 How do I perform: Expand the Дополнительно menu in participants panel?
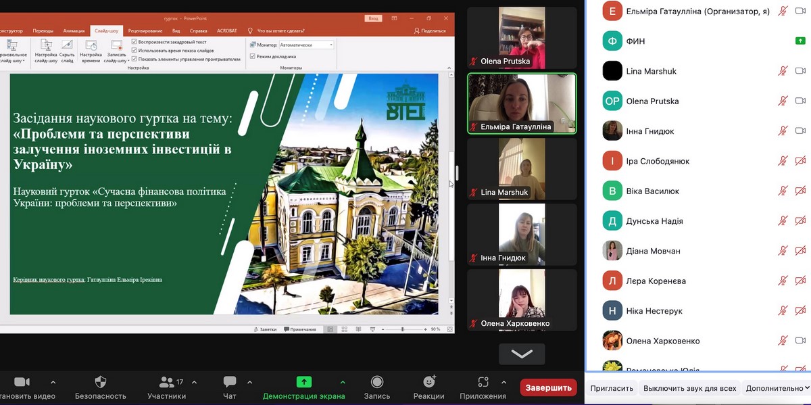coord(776,388)
